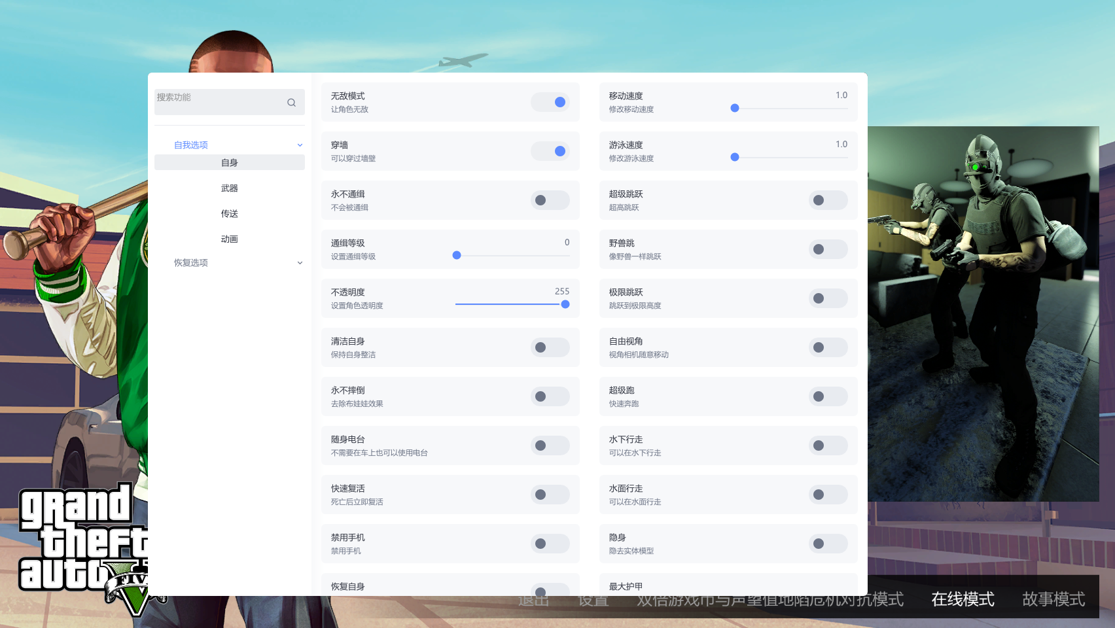
Task: Click the 不透明度 slider handle
Action: (x=565, y=304)
